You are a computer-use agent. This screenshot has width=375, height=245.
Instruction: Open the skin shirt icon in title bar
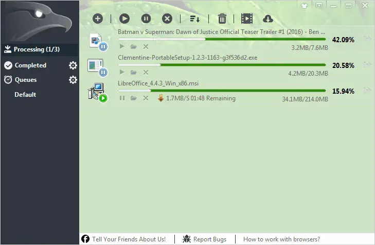pos(304,6)
